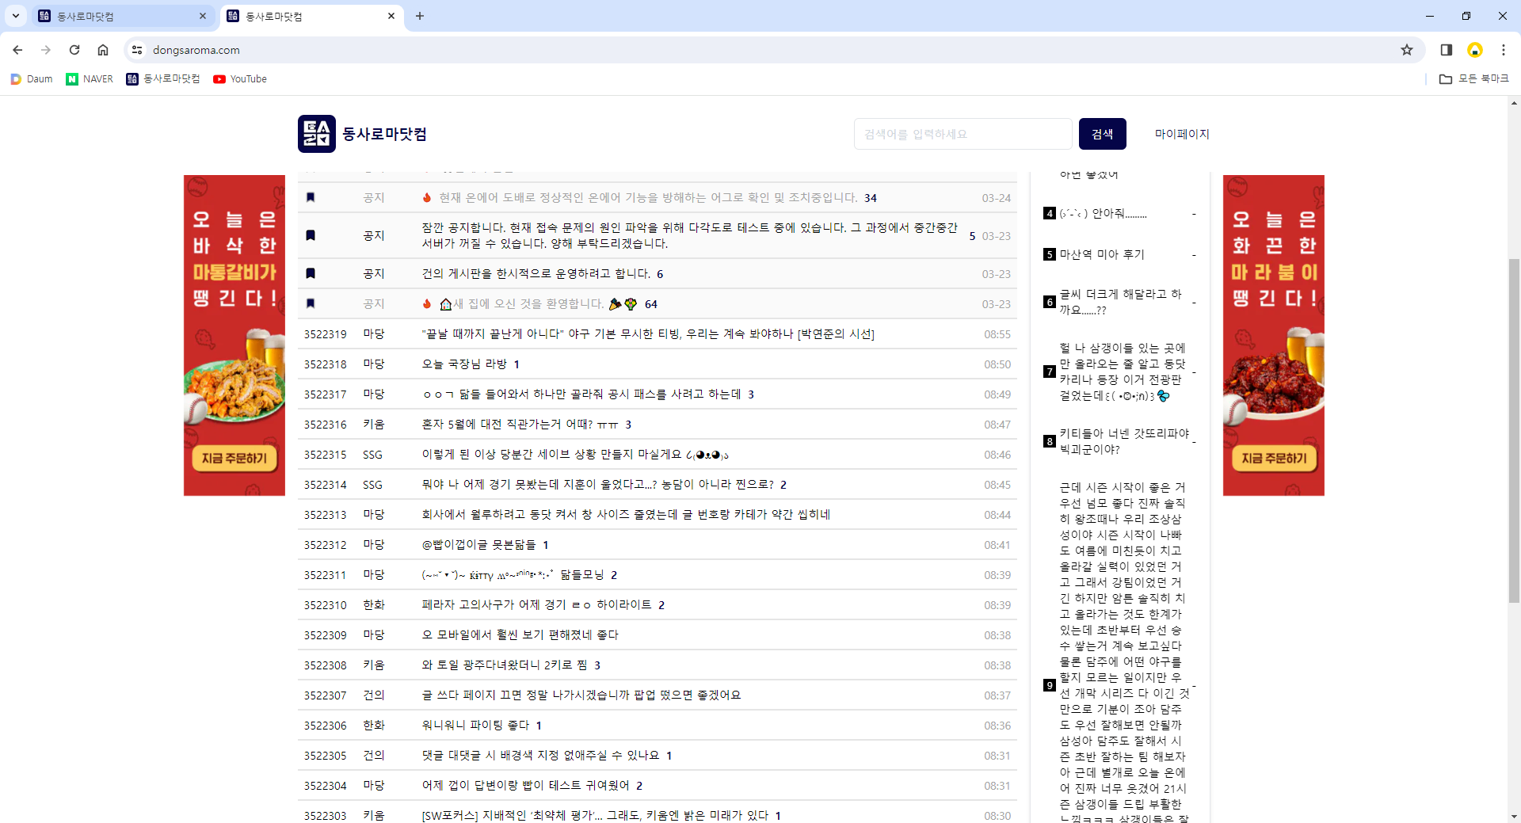Expand the tab search dropdown arrow
Screen dimensions: 1521x823
coord(15,16)
